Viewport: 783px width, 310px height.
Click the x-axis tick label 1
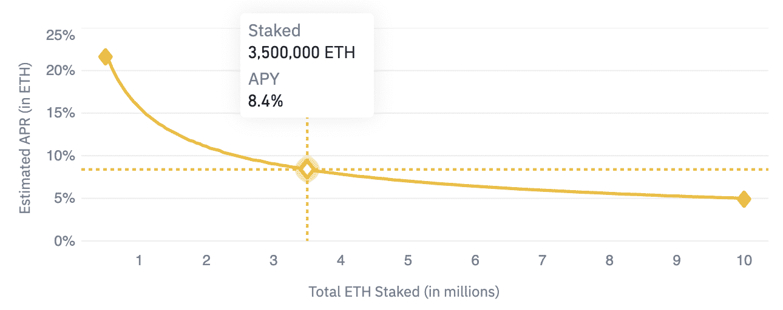[140, 260]
